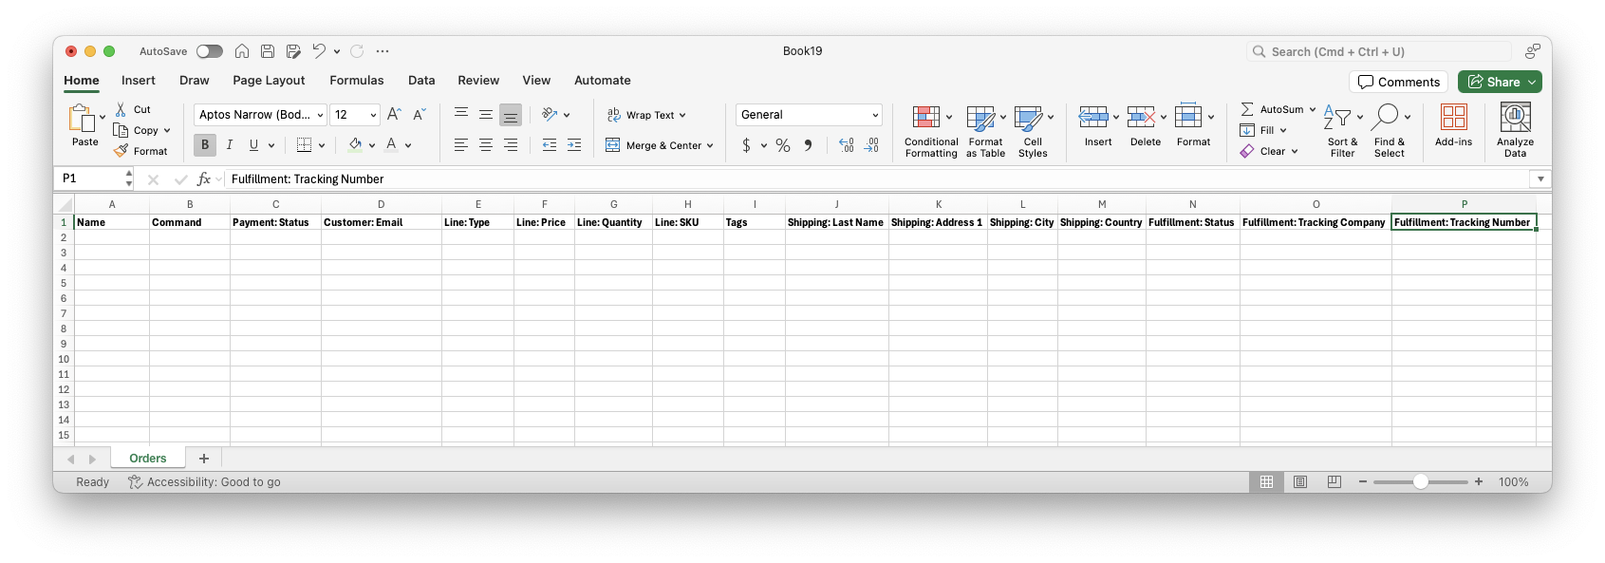
Task: Open the Page Layout tab
Action: click(269, 81)
